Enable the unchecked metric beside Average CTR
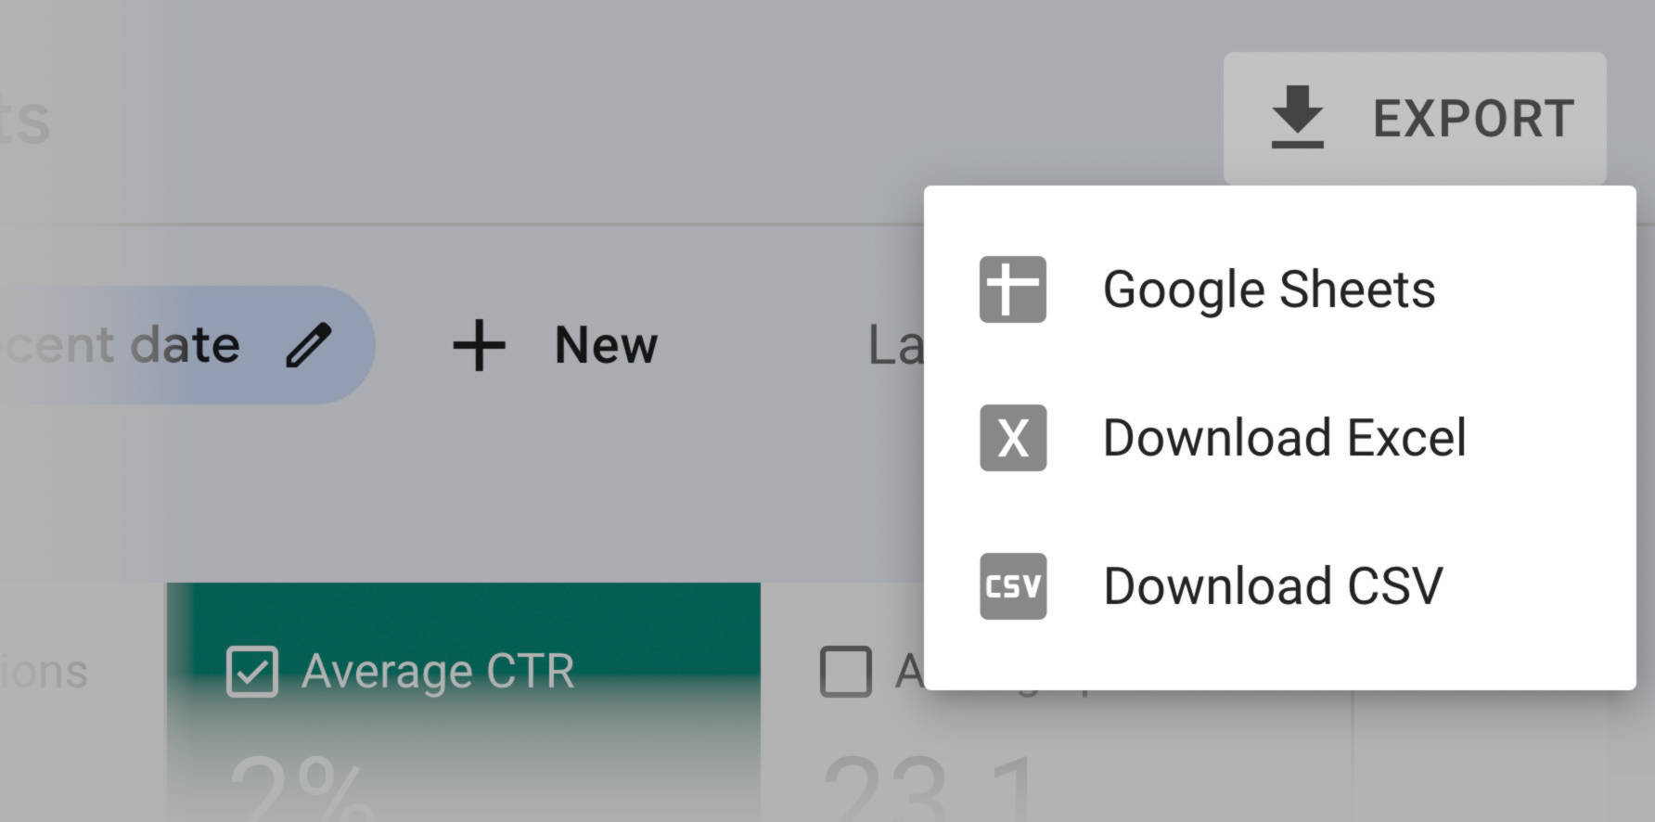1655x822 pixels. click(x=843, y=671)
